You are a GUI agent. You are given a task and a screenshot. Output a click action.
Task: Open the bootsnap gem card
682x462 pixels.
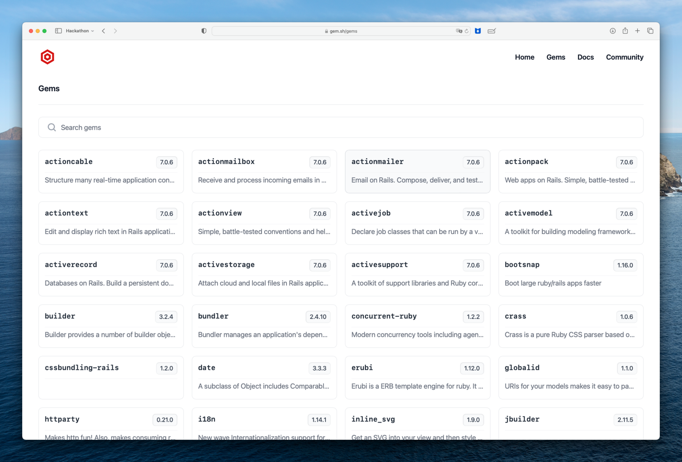[571, 274]
